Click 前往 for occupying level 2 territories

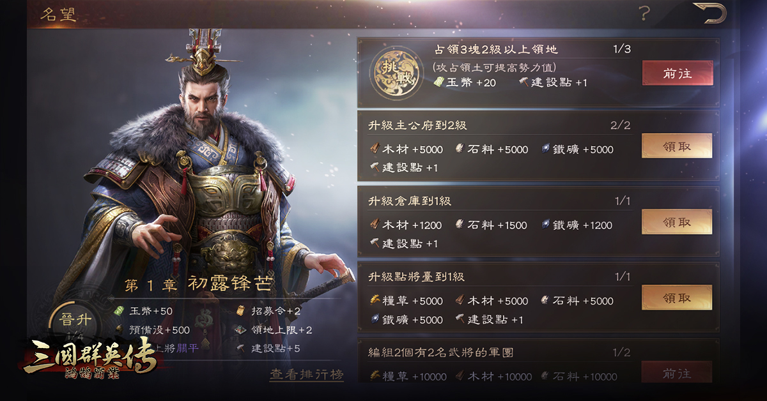[x=677, y=74]
